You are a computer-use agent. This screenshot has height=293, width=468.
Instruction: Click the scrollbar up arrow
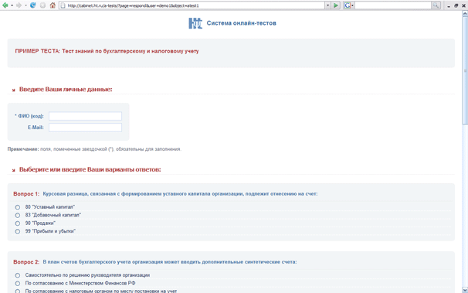pos(465,13)
